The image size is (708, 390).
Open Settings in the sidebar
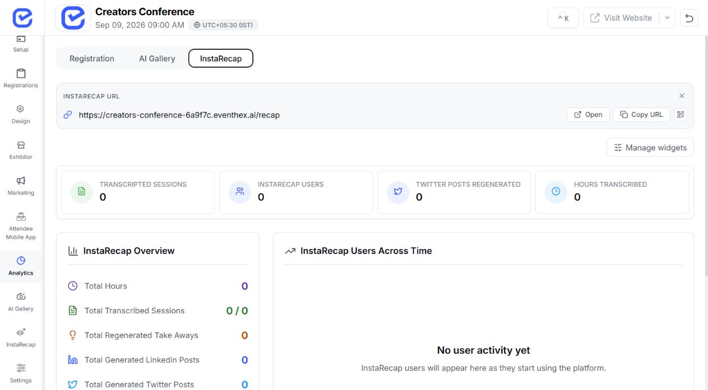(x=21, y=373)
